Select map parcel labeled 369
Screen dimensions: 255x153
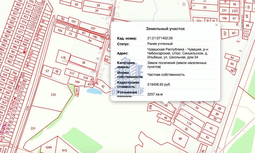[24, 81]
